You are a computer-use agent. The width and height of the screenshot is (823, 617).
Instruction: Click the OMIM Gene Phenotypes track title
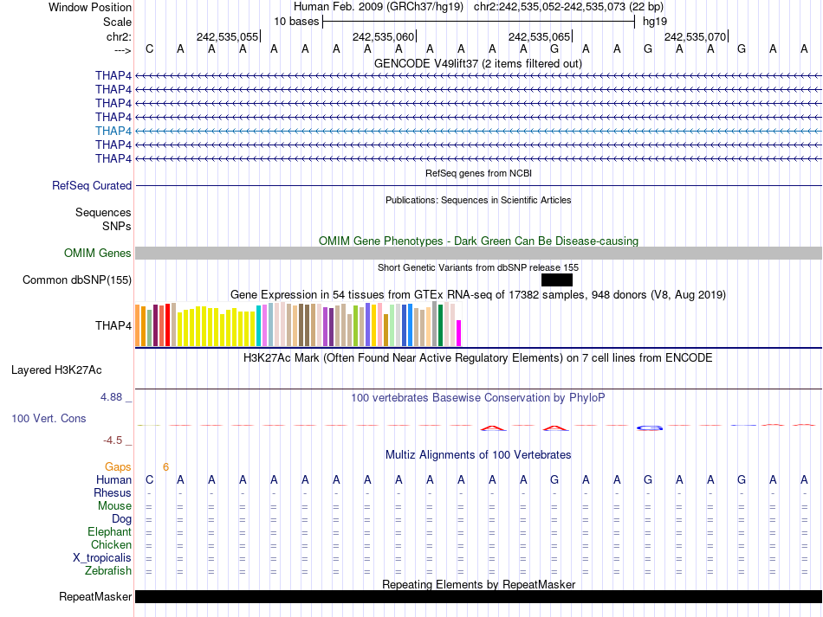coord(478,241)
